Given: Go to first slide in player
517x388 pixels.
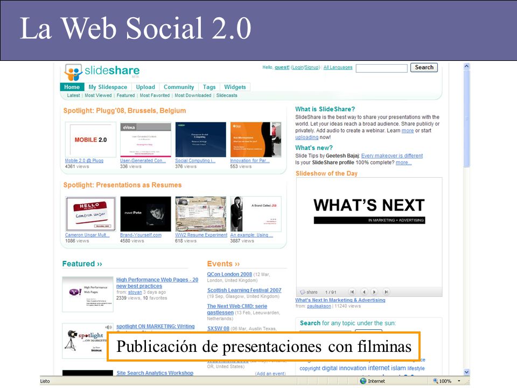Looking at the screenshot, I should (x=352, y=292).
